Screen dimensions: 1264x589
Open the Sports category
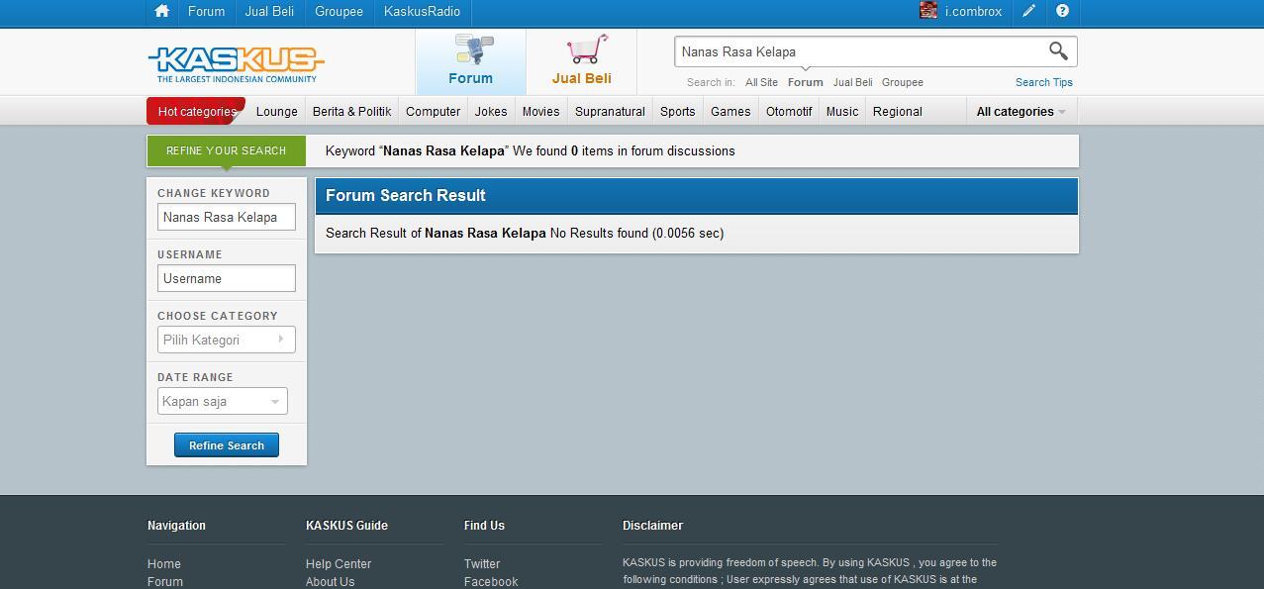(x=677, y=111)
